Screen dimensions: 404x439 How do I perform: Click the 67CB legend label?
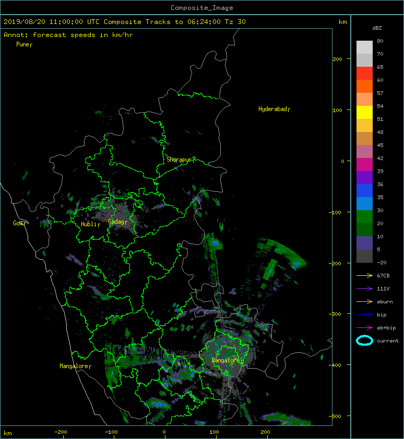click(383, 276)
